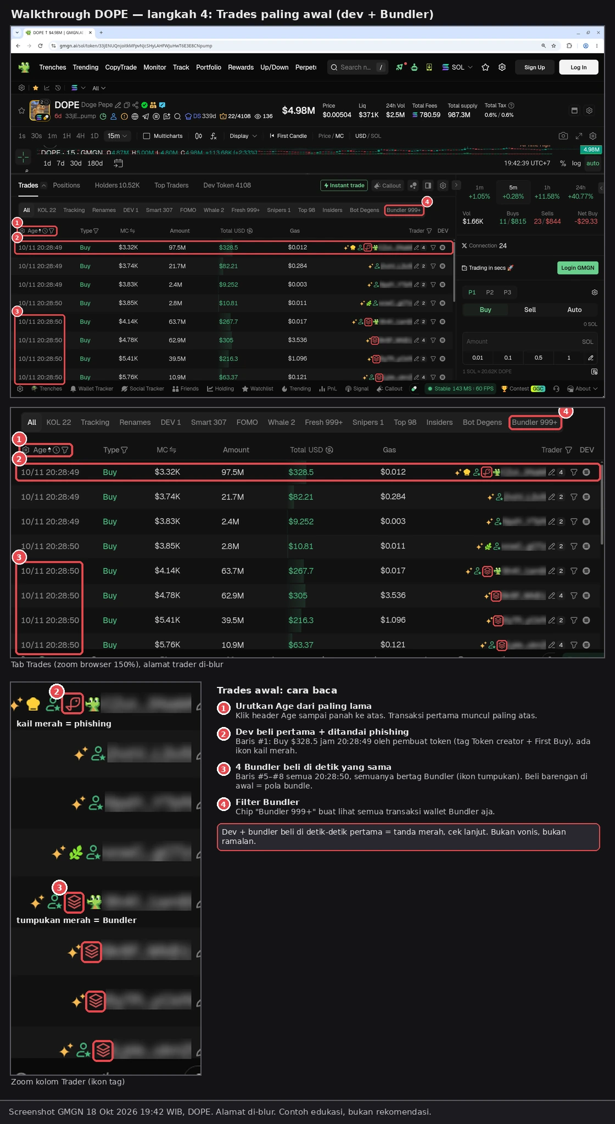Open the calendar date-range icon after 180d
The image size is (615, 1124).
pos(118,163)
